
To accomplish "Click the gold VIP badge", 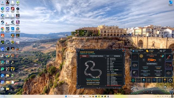I will [141, 56].
